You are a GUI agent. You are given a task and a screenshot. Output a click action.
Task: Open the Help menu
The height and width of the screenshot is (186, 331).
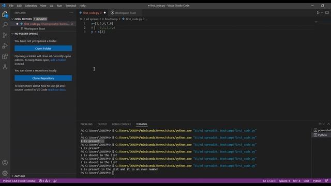[82, 6]
